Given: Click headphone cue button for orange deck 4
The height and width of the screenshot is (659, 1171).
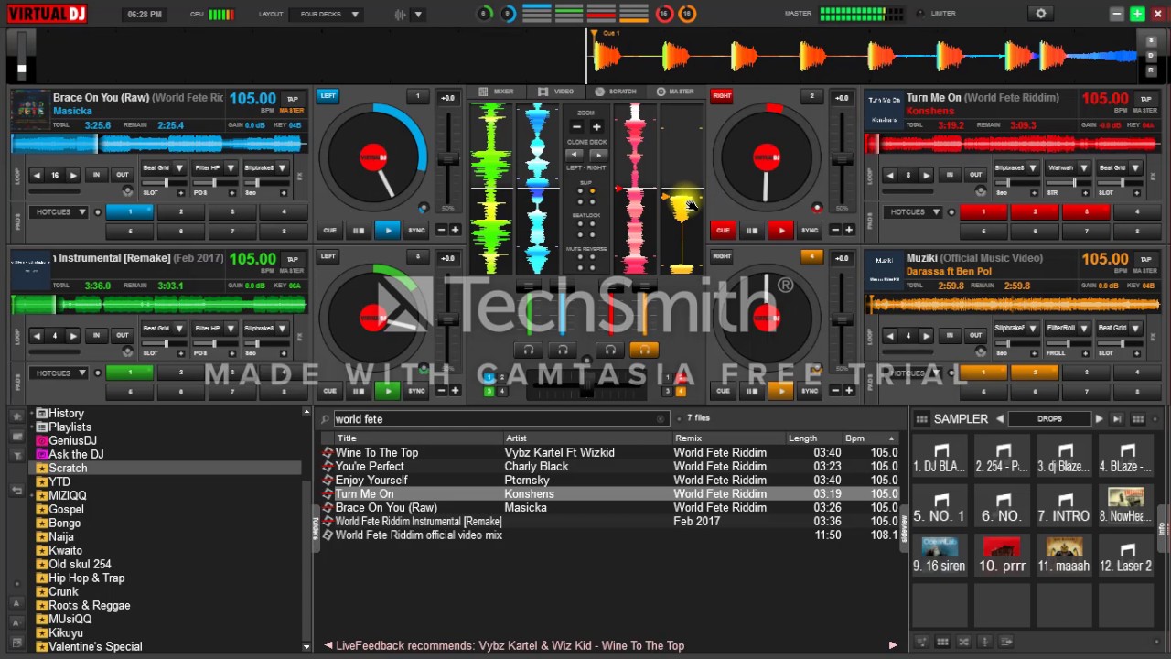Looking at the screenshot, I should 644,350.
